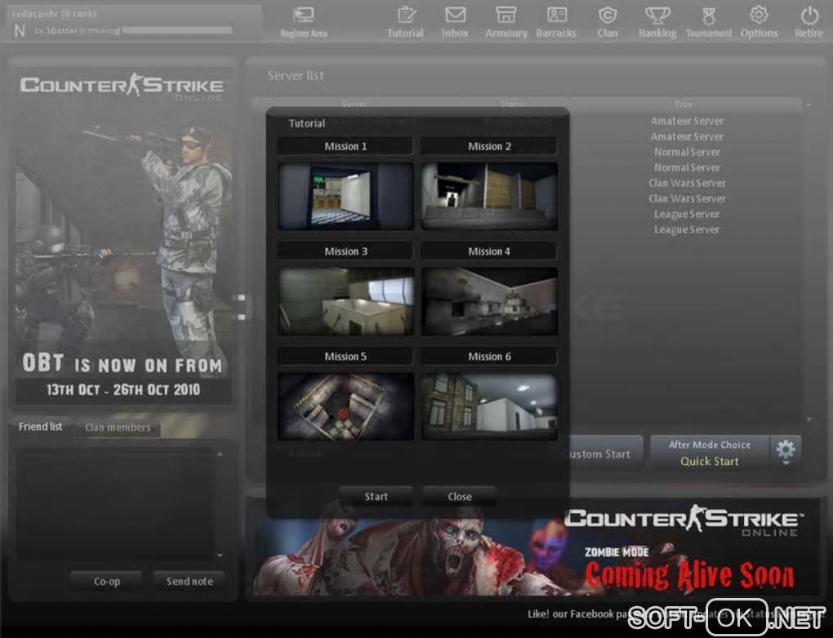Image resolution: width=833 pixels, height=638 pixels.
Task: Select the second Normal Server row
Action: coord(687,167)
